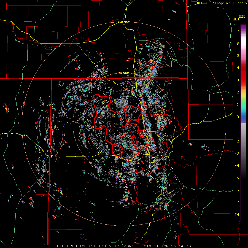Viewport: 248px width, 248px height.
Task: Click the ZDR color scale bar
Action: tap(243, 122)
